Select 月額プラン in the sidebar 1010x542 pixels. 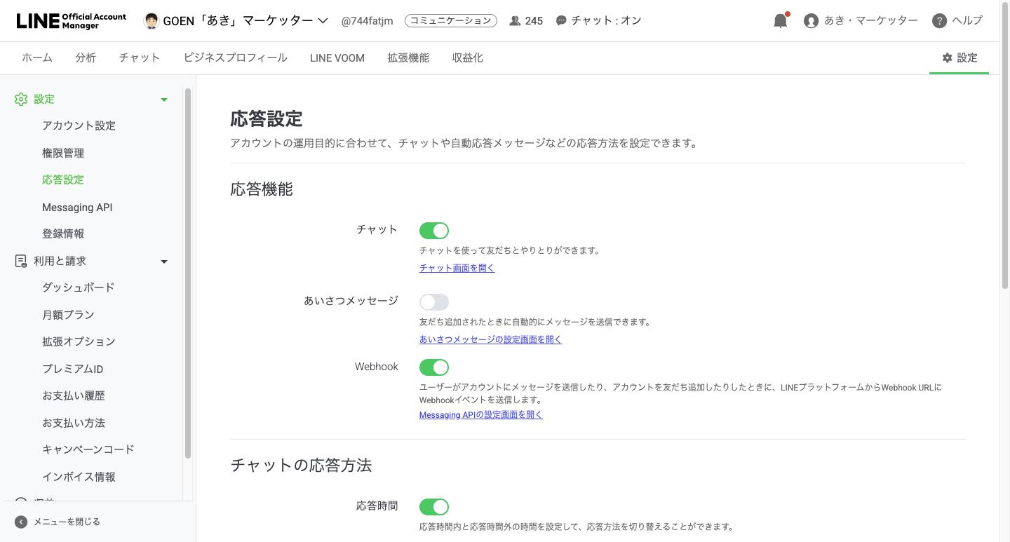68,315
